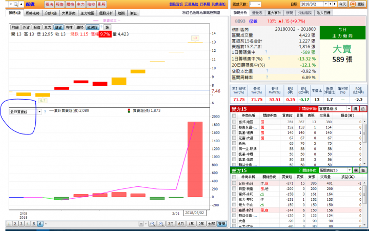Click help question mark beside 紅綠燈

(x=101, y=27)
